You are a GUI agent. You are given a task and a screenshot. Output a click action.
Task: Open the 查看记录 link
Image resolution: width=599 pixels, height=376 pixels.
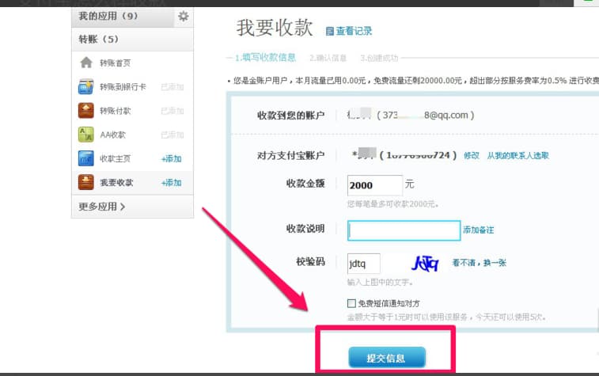(x=354, y=31)
